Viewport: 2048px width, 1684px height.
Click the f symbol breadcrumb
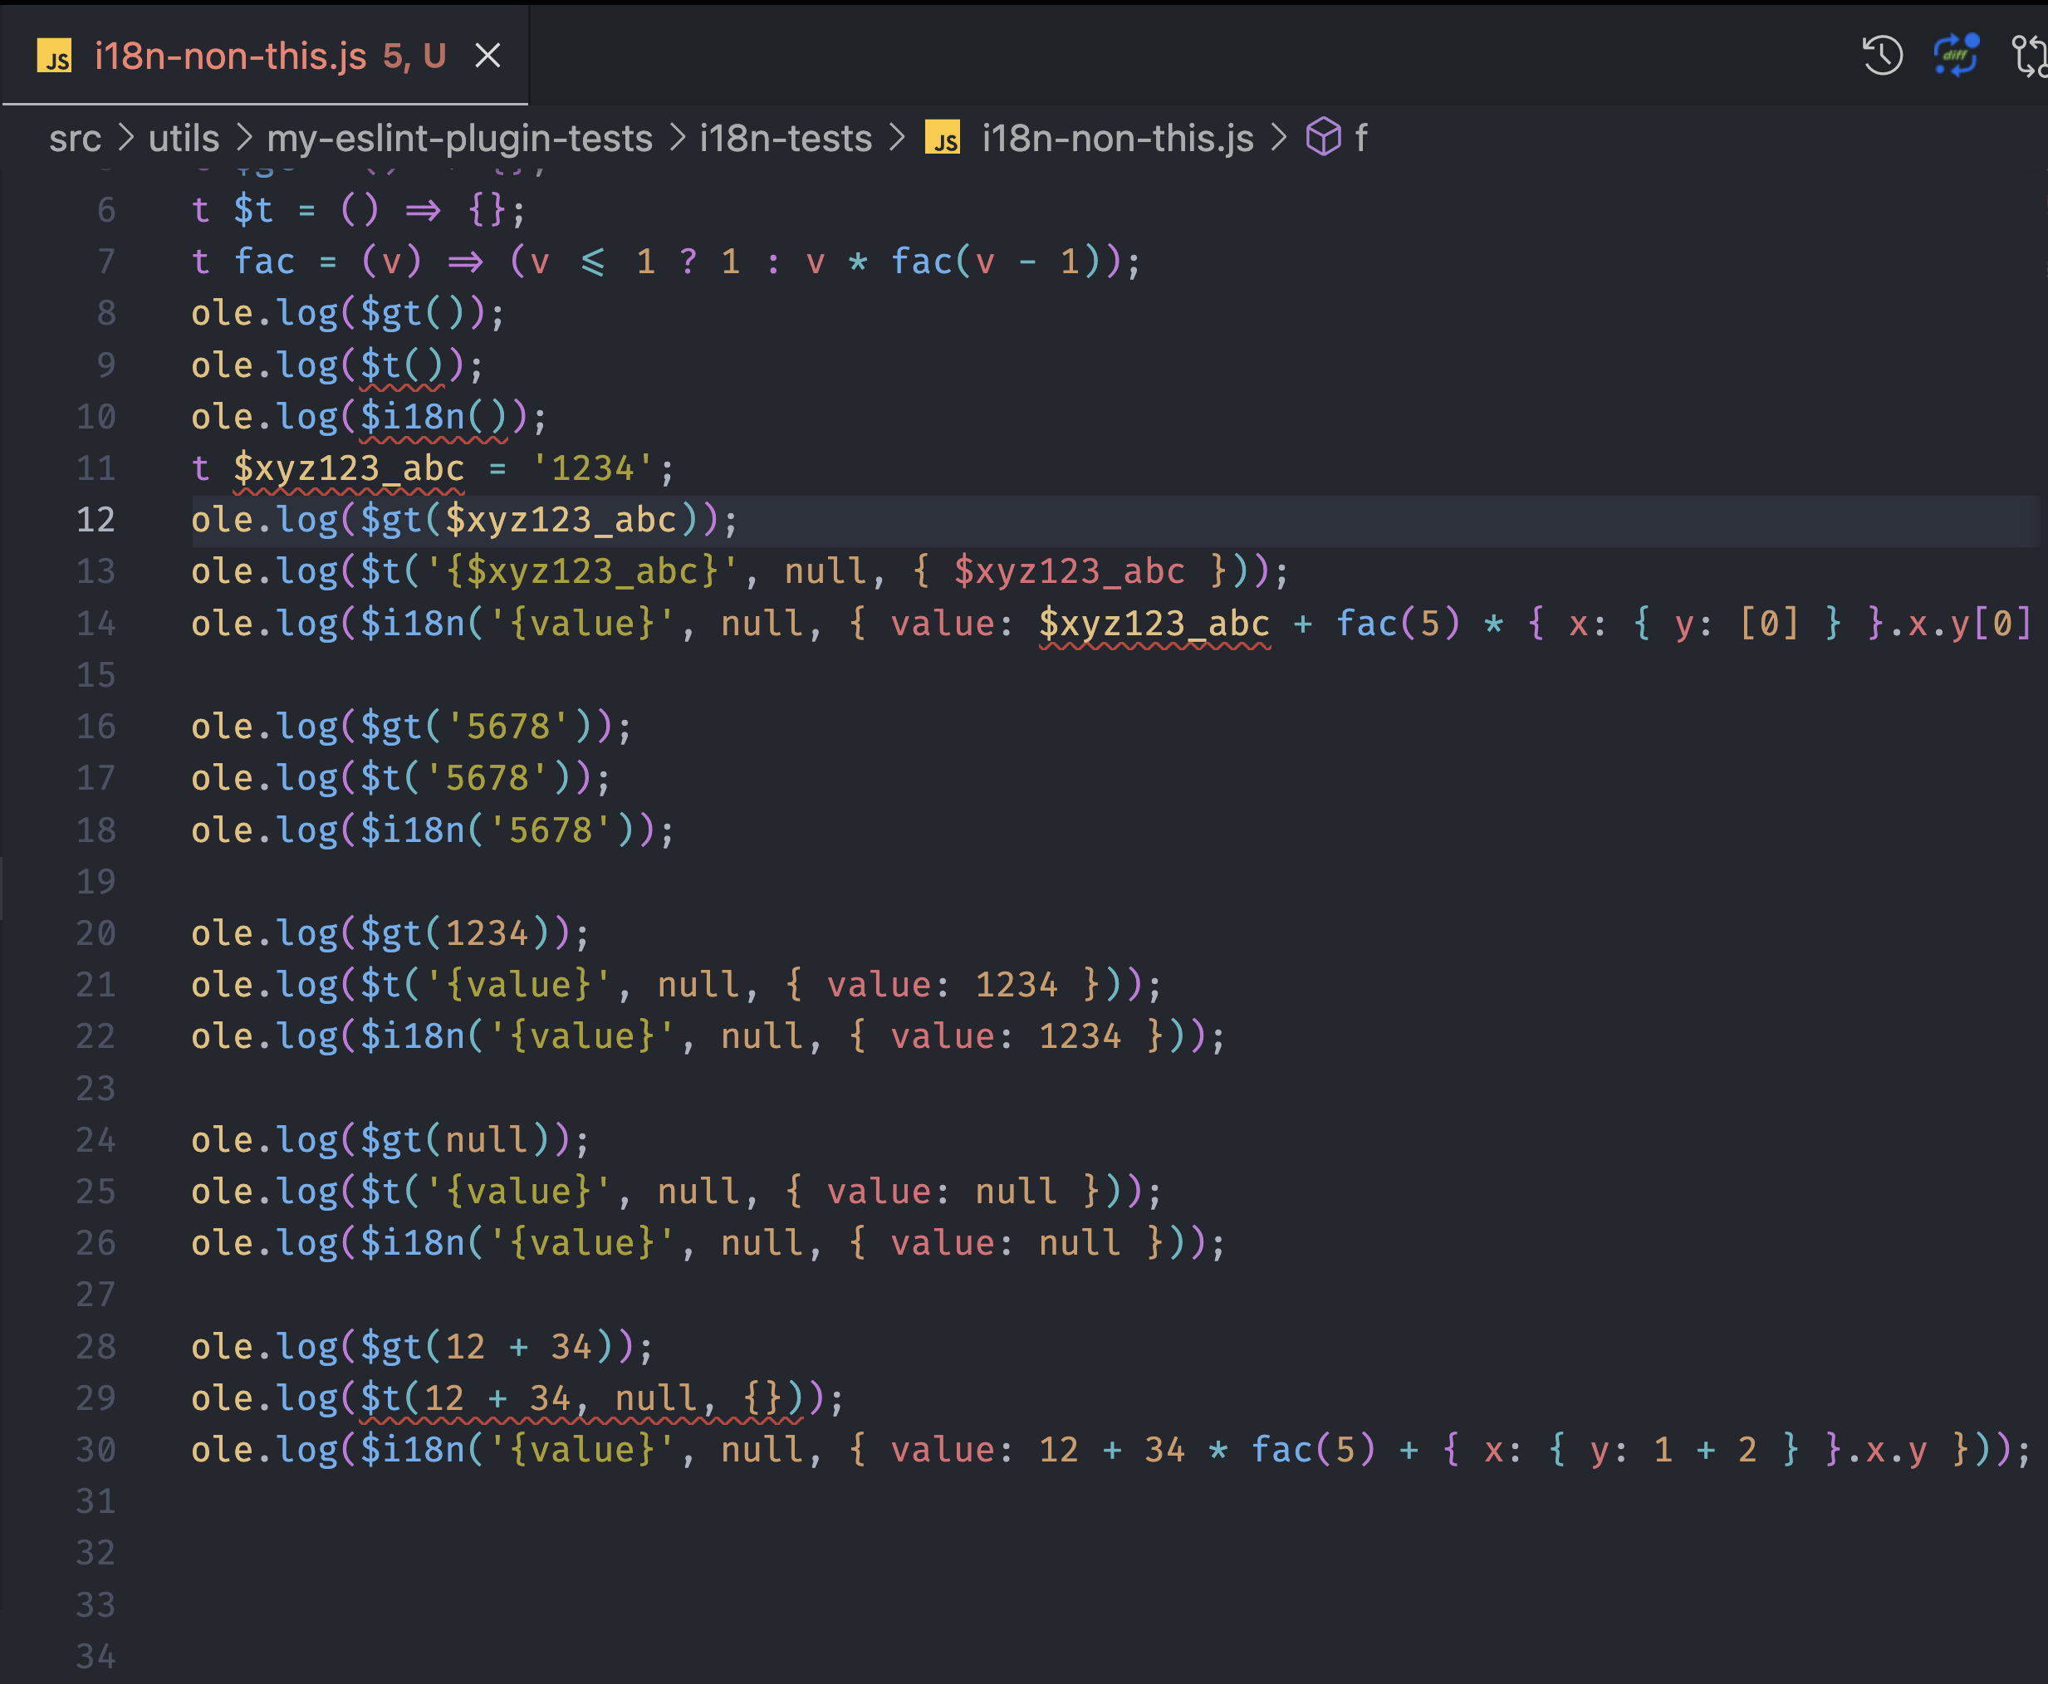click(1360, 138)
